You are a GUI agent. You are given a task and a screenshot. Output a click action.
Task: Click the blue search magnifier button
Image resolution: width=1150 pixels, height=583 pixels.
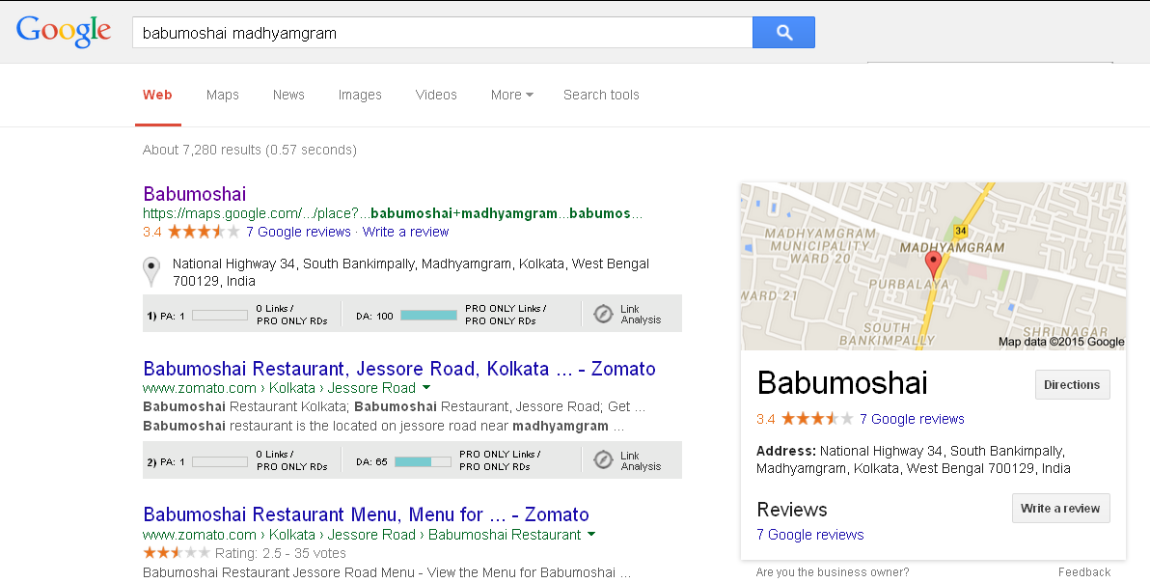click(x=783, y=33)
